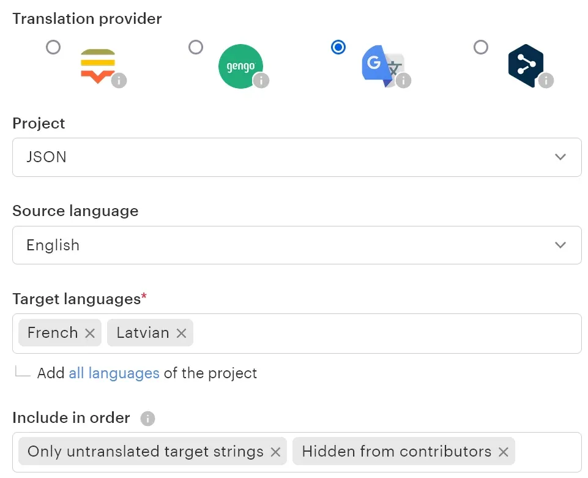Open info badge on Lokalise provider logo
Screen dimensions: 588x478
119,80
